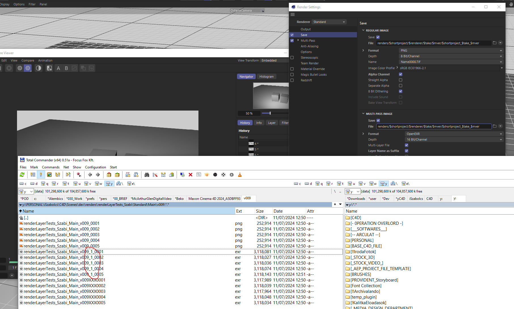Switch to the Layer tab in Picture Viewer
The height and width of the screenshot is (309, 514).
pos(272,123)
